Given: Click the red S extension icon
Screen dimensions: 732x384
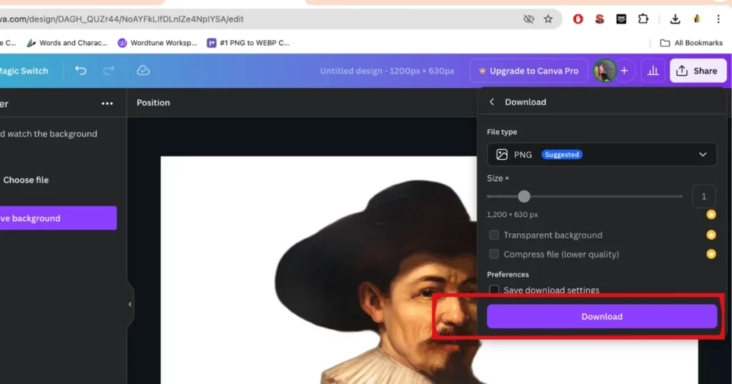Looking at the screenshot, I should (600, 19).
